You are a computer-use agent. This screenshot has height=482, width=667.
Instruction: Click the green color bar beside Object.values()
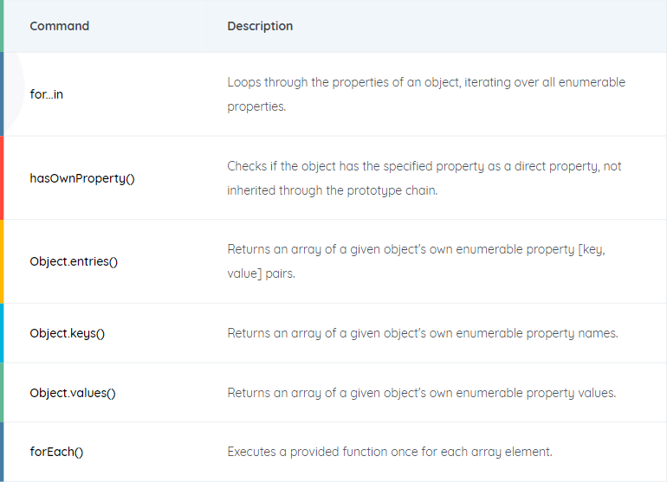2,393
